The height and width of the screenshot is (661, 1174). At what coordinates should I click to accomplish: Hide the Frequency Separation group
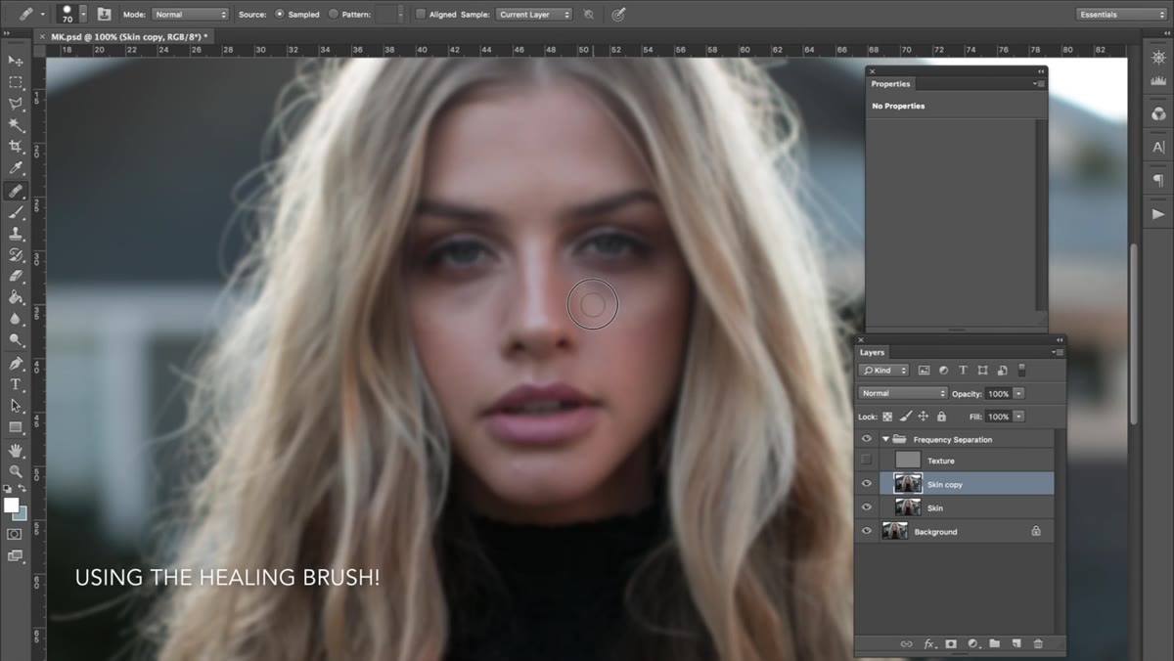click(866, 440)
